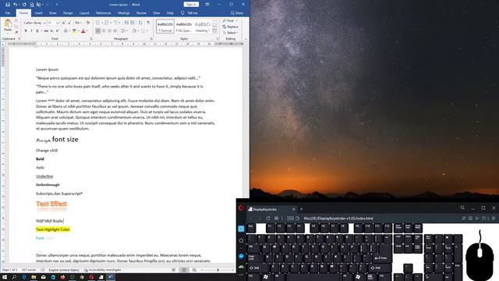
Task: Click the Share button in Word
Action: coord(237,13)
